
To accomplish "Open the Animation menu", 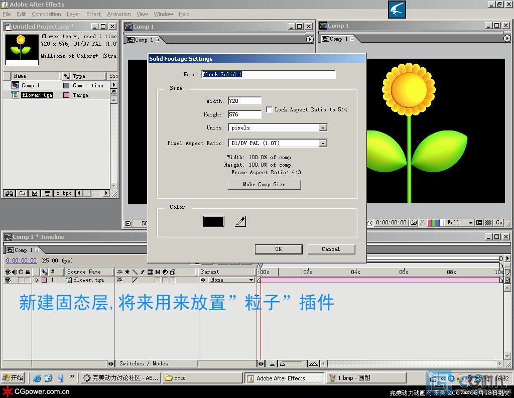I will pos(118,14).
